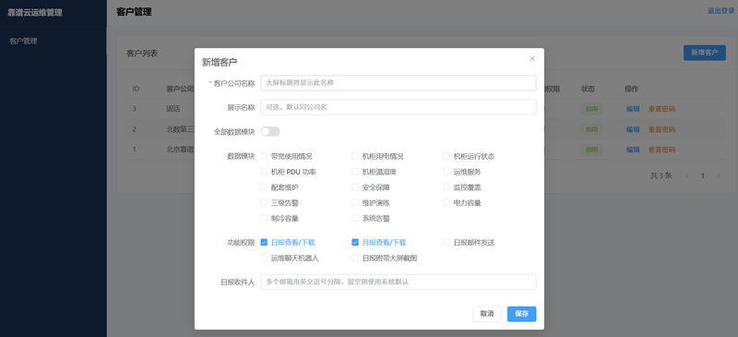Click the ID column header
Image resolution: width=738 pixels, height=337 pixels.
point(136,89)
